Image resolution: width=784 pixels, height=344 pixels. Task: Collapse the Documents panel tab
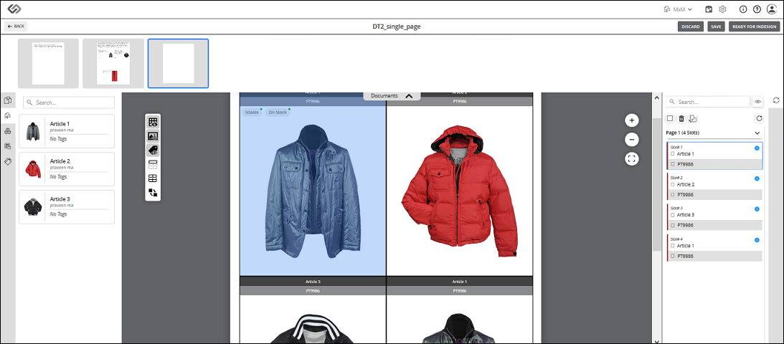[x=392, y=95]
